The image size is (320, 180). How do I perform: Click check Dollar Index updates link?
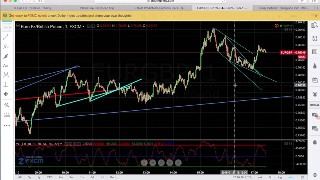(x=67, y=15)
